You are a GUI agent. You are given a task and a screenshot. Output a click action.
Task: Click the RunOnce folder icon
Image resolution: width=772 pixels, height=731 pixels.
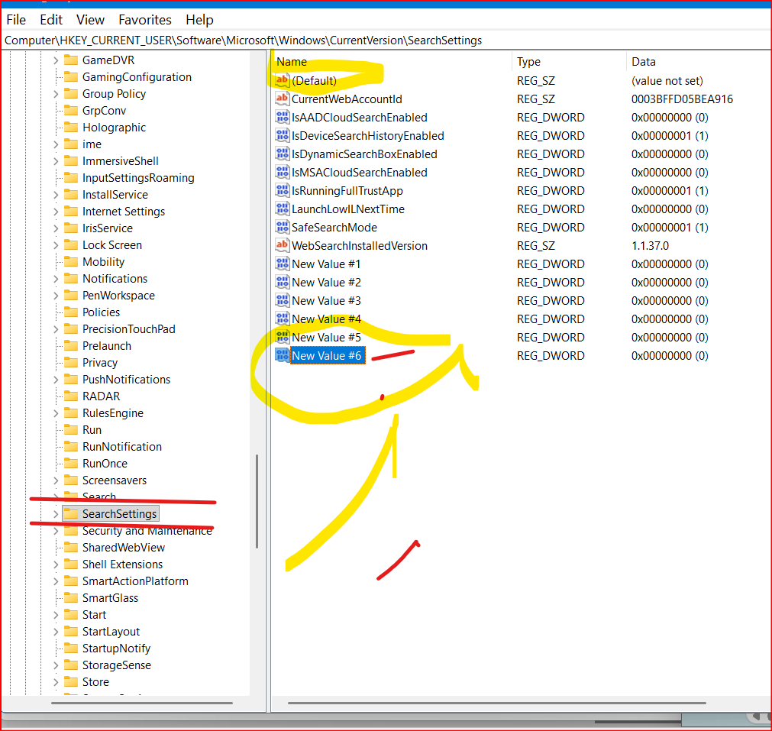[71, 463]
